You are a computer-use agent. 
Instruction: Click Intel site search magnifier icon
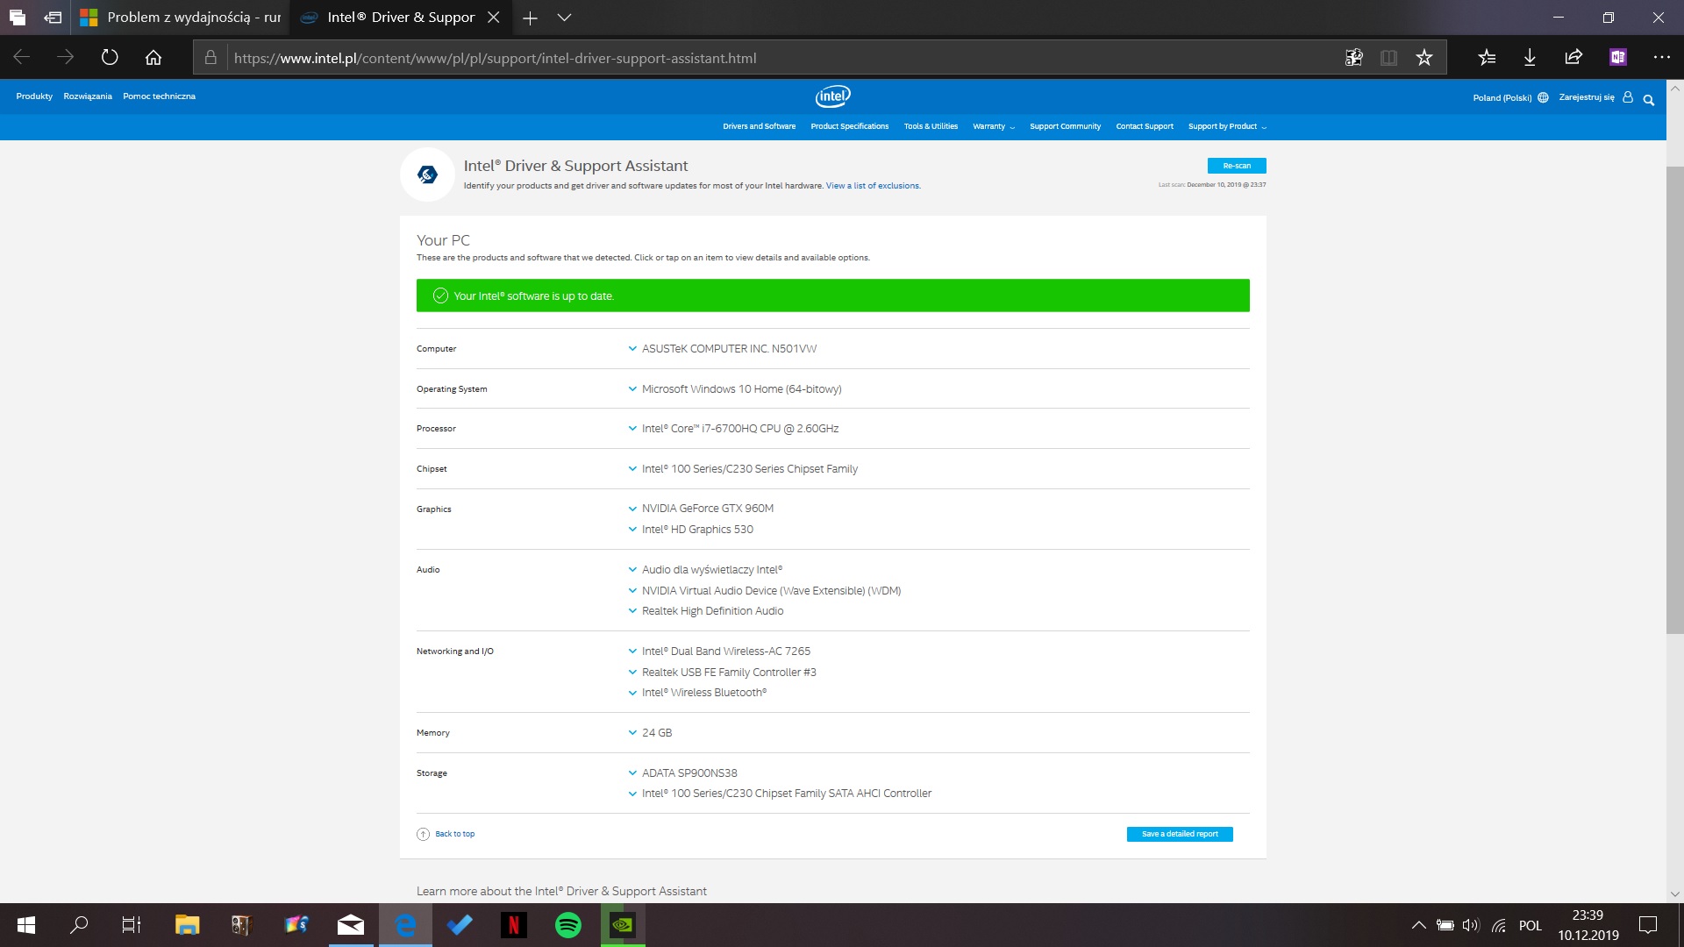coord(1649,99)
